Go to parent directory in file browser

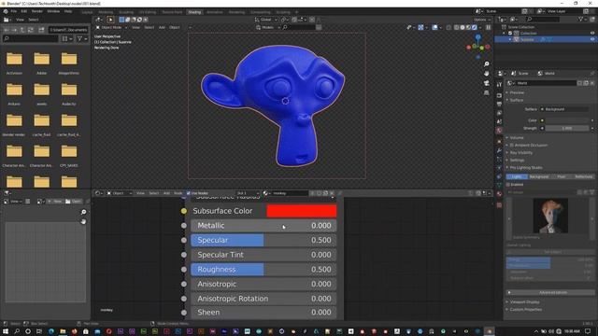coord(22,30)
